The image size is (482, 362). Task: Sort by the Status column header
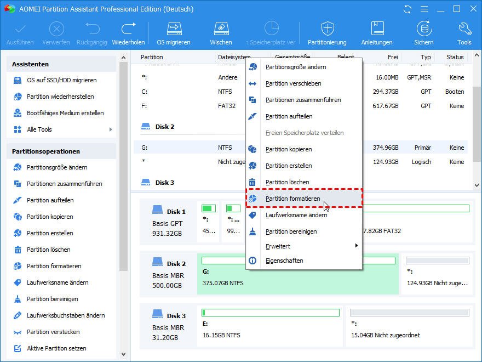click(455, 57)
